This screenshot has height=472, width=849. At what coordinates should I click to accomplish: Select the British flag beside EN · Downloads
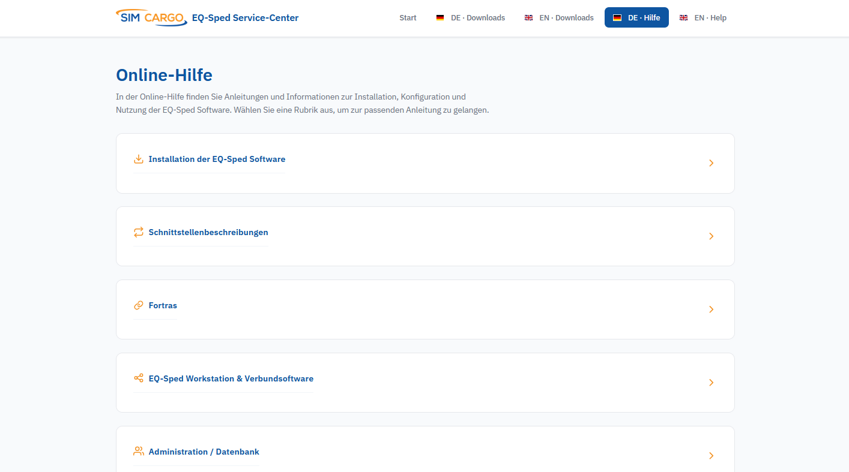[529, 17]
